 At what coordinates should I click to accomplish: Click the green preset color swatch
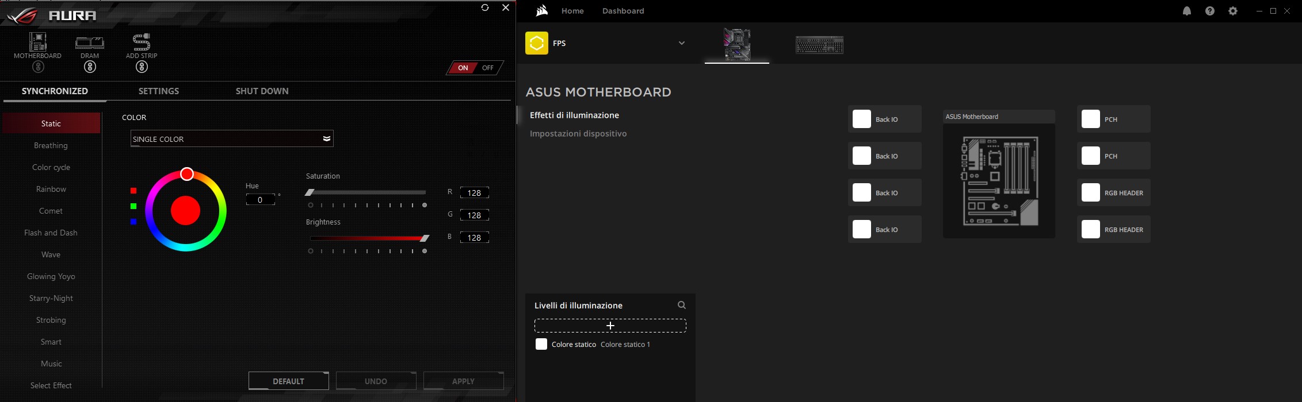coord(133,206)
